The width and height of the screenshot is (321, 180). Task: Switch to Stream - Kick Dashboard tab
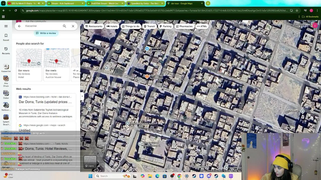pyautogui.click(x=66, y=3)
